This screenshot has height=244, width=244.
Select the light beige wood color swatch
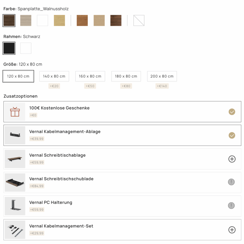click(99, 20)
